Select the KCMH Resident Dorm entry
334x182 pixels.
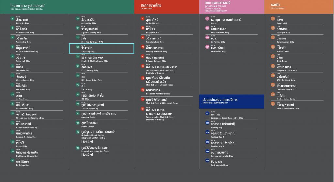297,77
